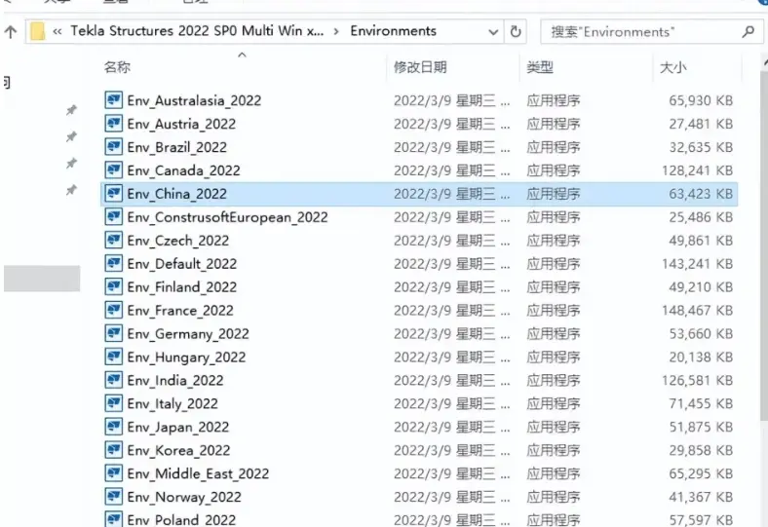This screenshot has height=527, width=768.
Task: Select file name Env_Italy_2022
Action: coord(173,403)
